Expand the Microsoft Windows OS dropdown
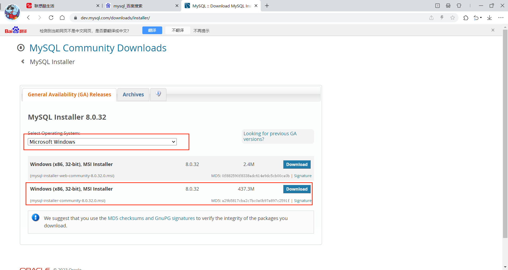Screen dimensions: 508x270 pyautogui.click(x=102, y=142)
